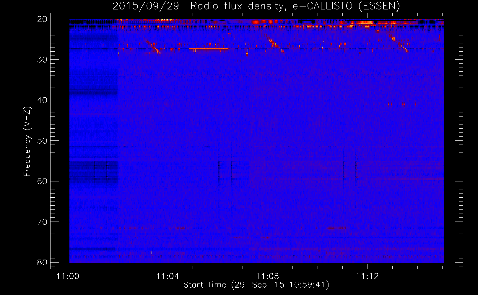Click the three red dots near 41 MHz

pos(403,104)
